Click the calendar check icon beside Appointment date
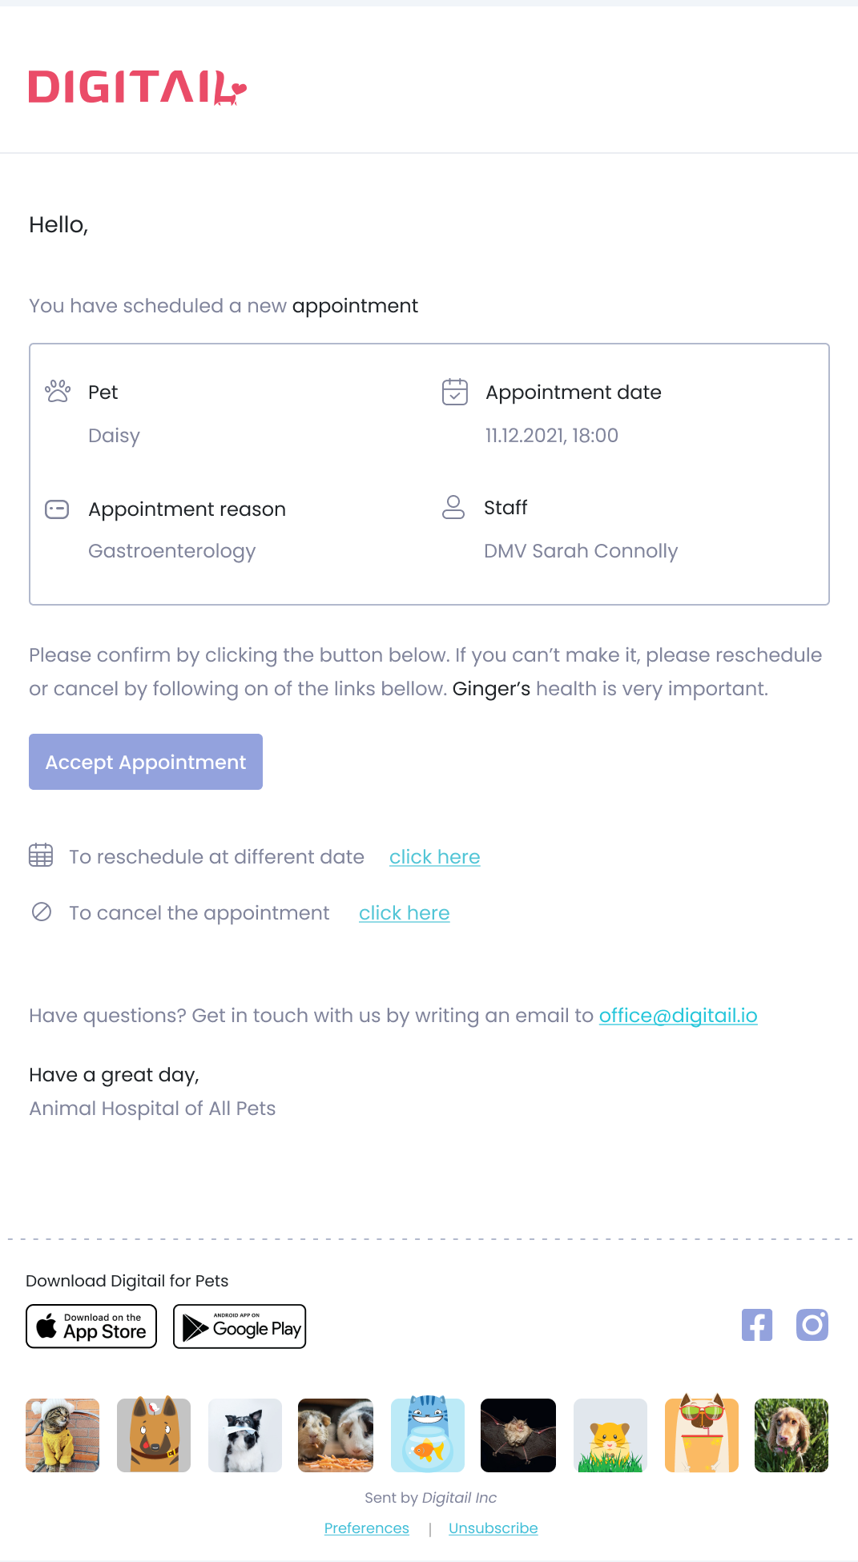The image size is (858, 1562). [x=455, y=392]
